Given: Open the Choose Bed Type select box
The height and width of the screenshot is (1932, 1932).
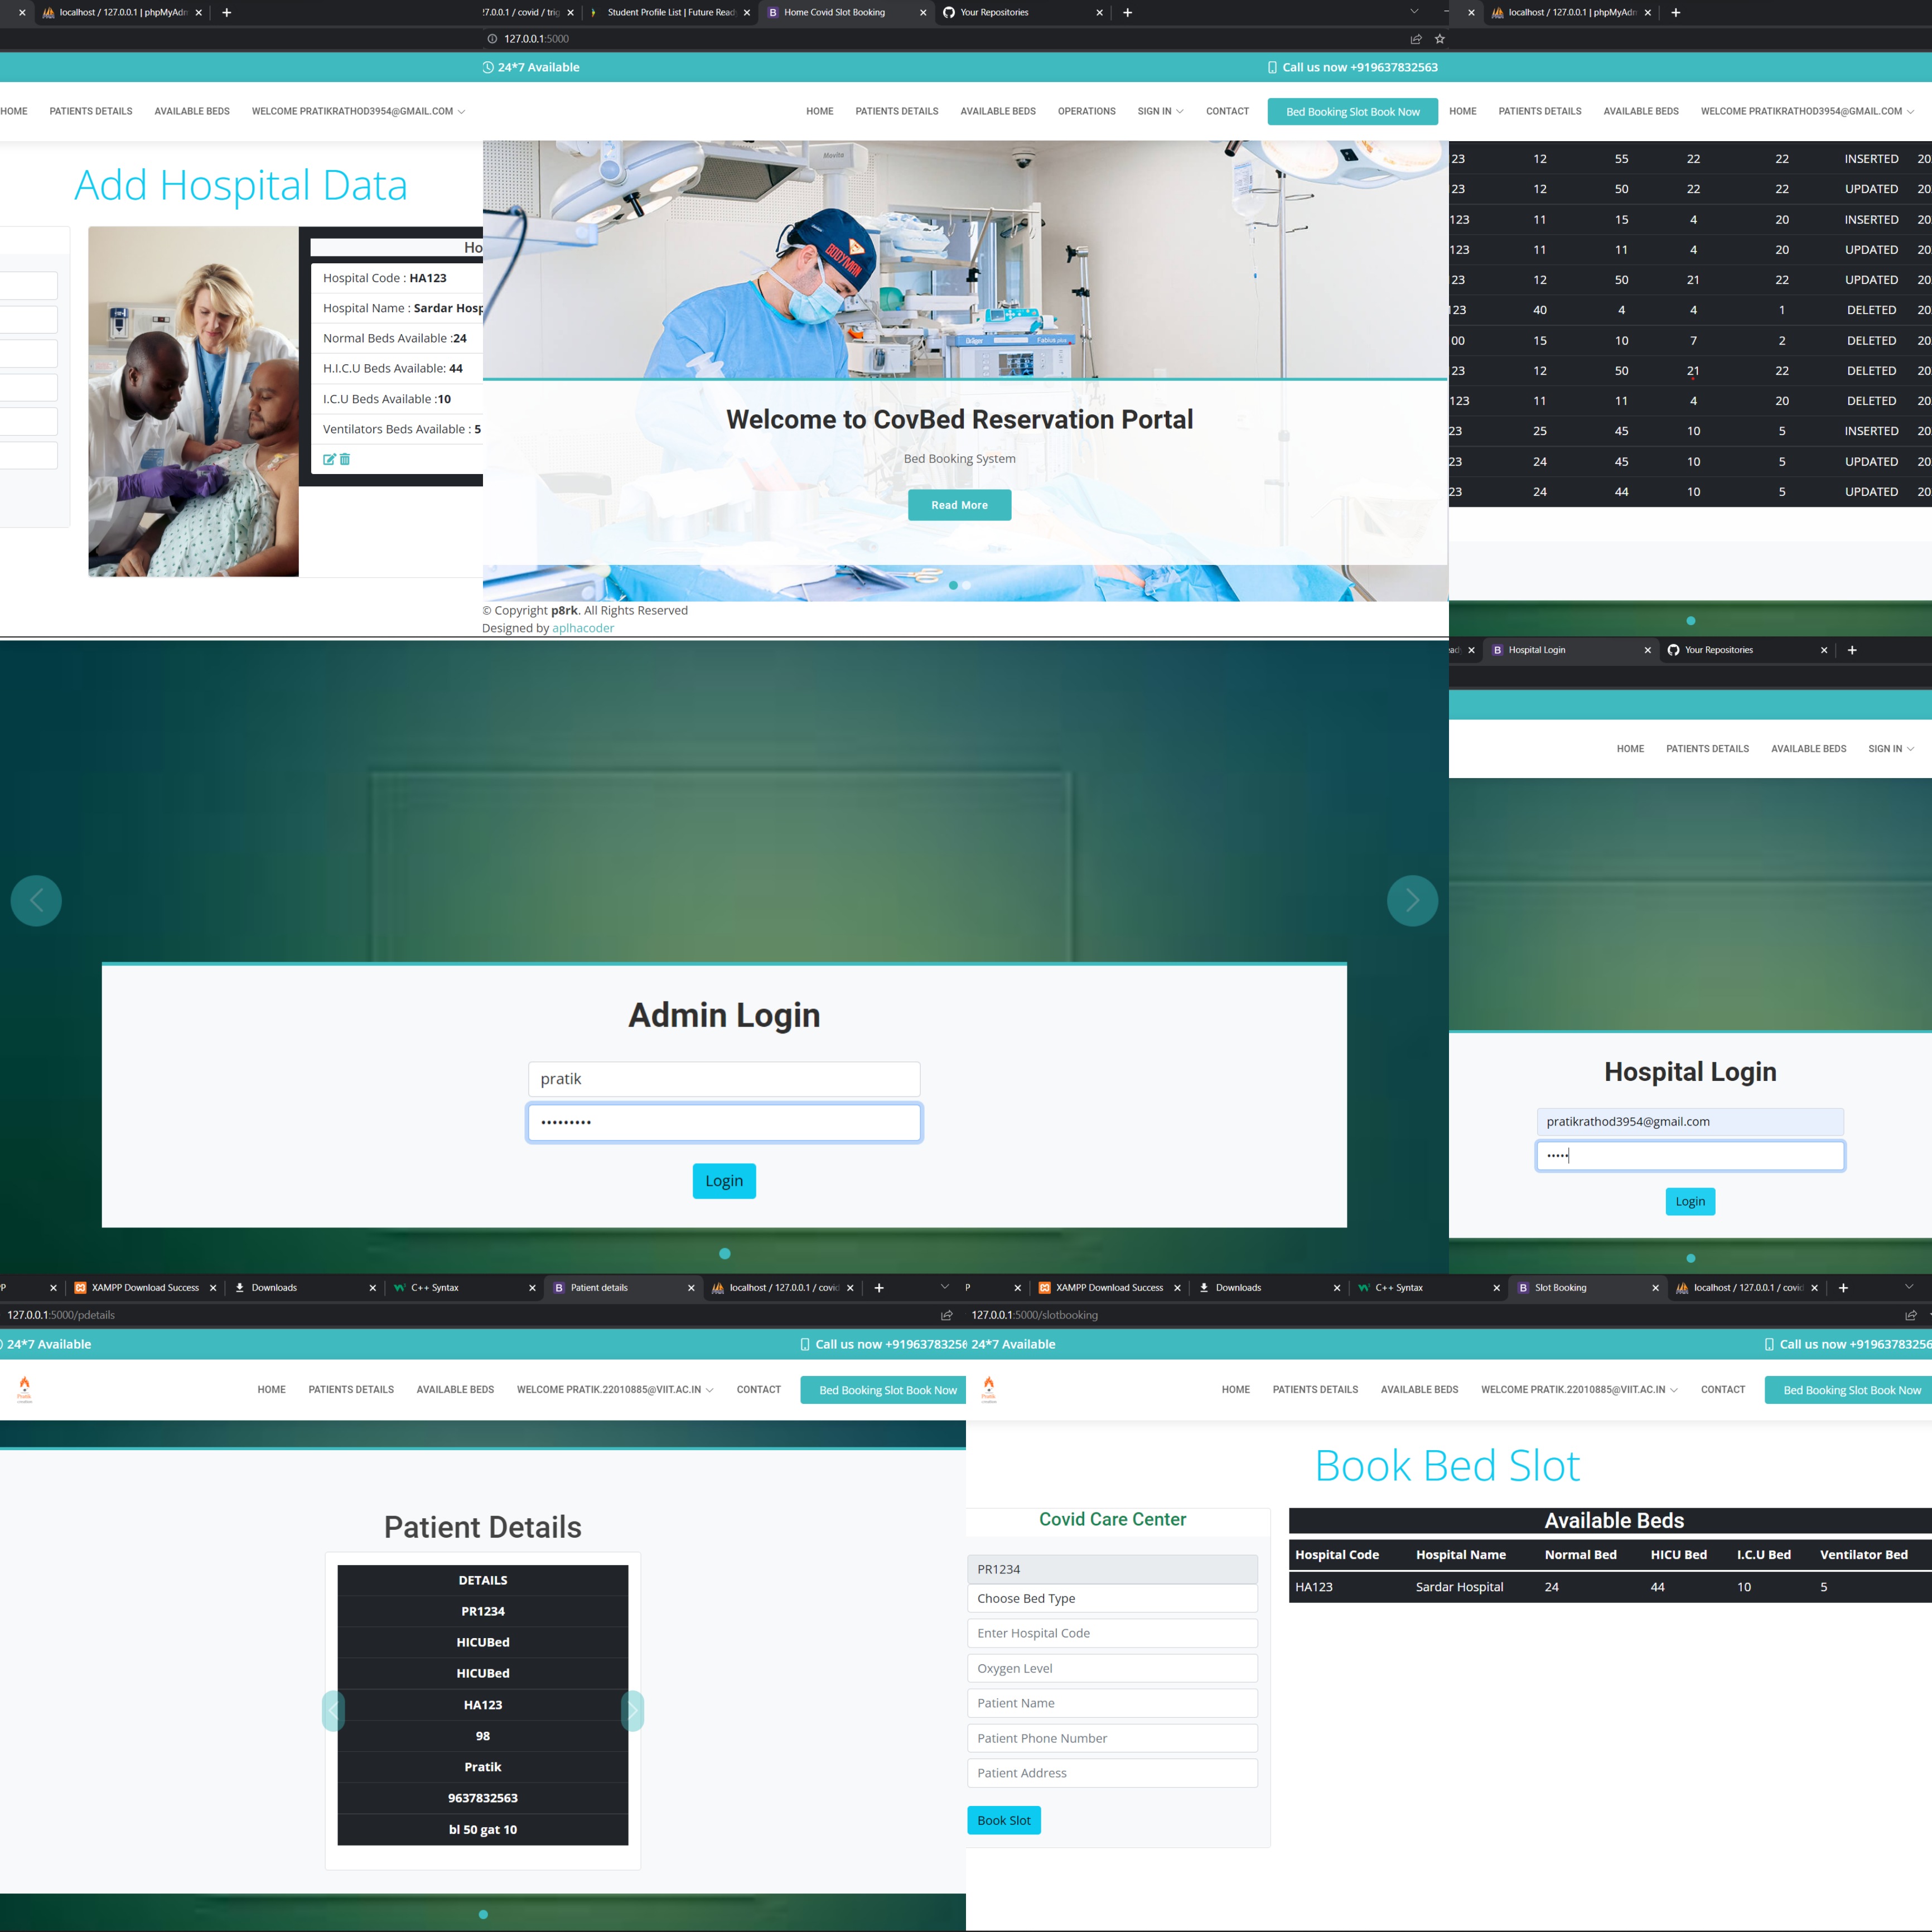Looking at the screenshot, I should point(1112,1598).
